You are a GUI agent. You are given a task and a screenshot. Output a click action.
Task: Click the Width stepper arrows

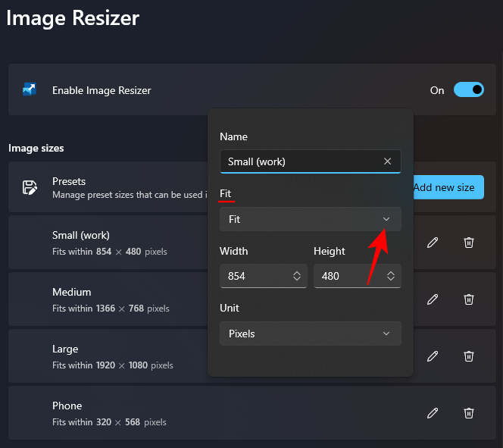pyautogui.click(x=297, y=277)
